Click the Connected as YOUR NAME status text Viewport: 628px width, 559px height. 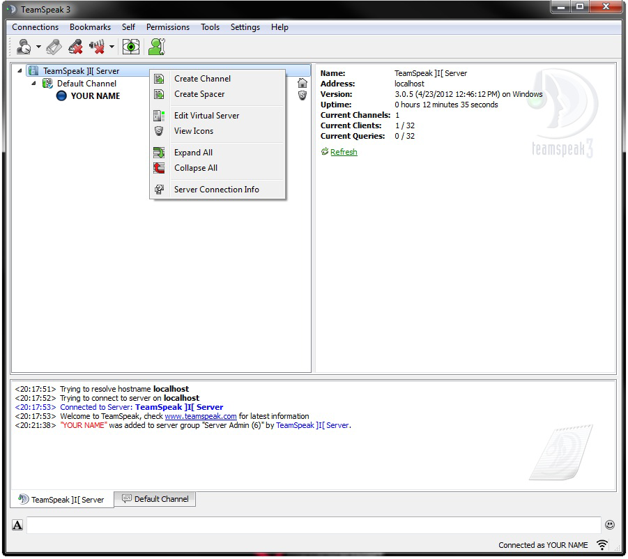(x=543, y=545)
